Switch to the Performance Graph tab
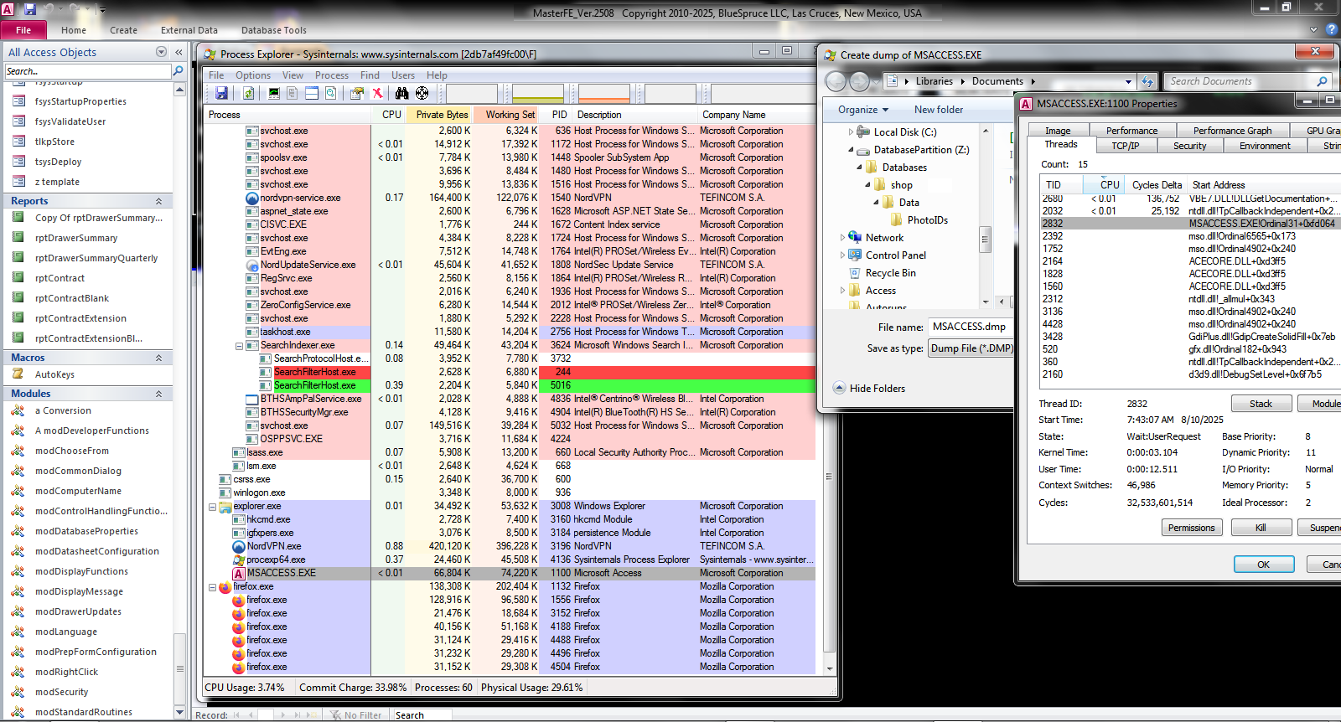This screenshot has height=722, width=1341. [x=1232, y=131]
